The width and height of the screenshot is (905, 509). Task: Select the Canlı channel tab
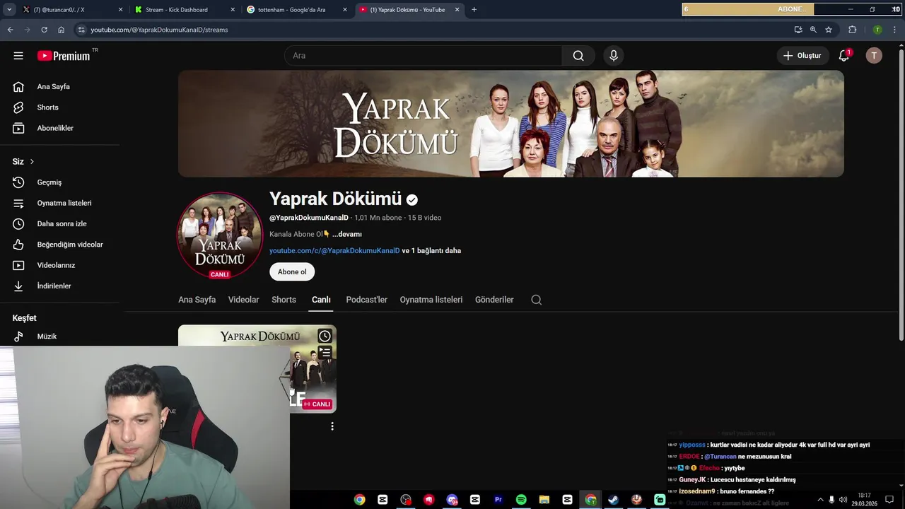[x=321, y=300]
